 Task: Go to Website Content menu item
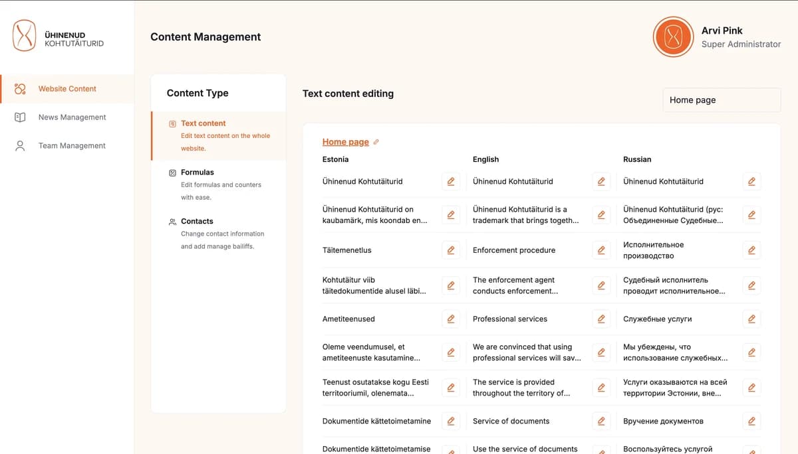pyautogui.click(x=66, y=89)
